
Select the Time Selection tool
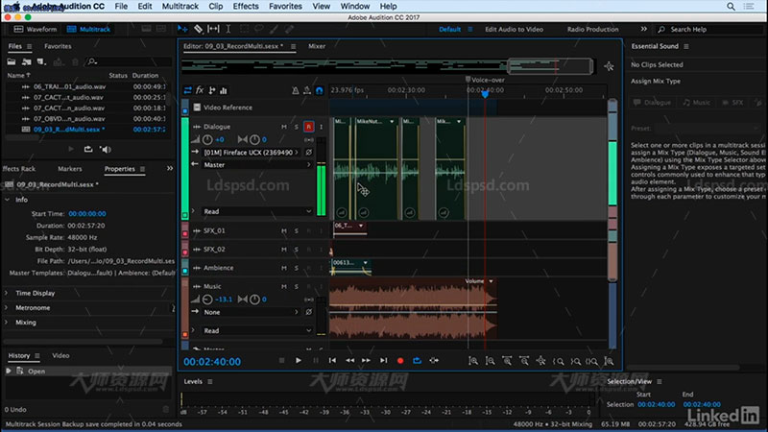228,30
